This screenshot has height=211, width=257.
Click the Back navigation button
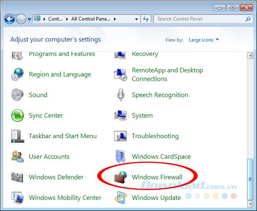[9, 19]
